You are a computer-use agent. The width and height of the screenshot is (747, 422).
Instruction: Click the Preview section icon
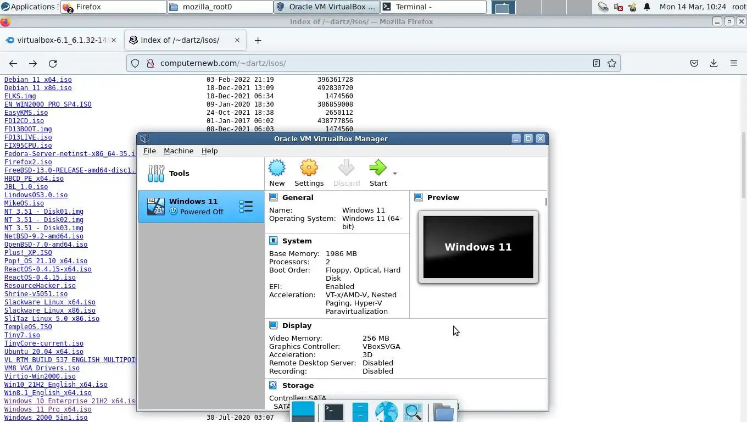pyautogui.click(x=419, y=197)
